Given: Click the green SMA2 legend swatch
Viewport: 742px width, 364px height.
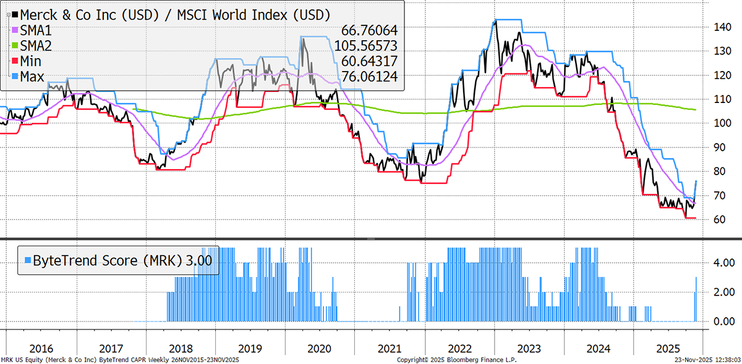Looking at the screenshot, I should coord(15,45).
